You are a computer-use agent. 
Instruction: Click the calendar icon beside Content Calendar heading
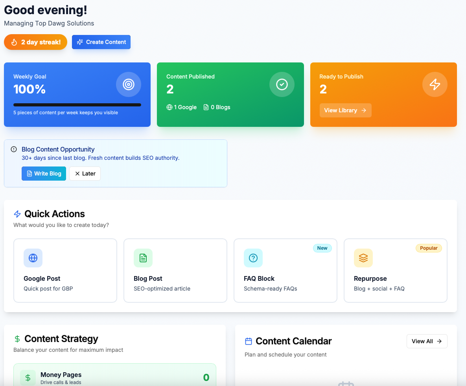(249, 341)
